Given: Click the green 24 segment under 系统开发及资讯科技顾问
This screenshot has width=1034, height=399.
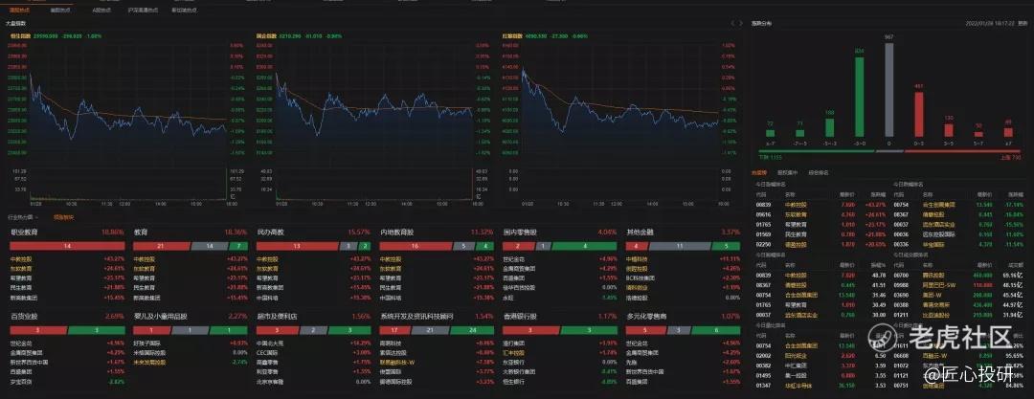Looking at the screenshot, I should [x=472, y=330].
